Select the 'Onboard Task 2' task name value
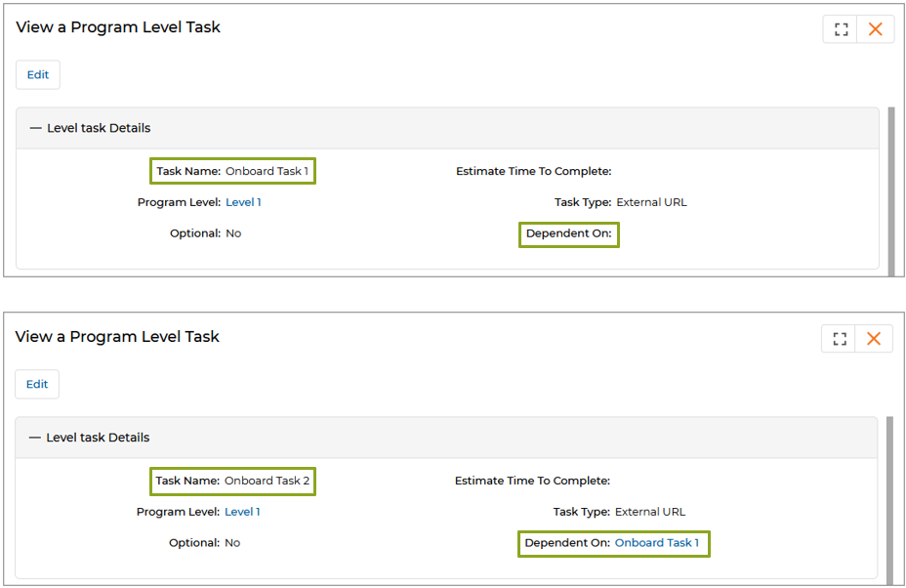Image resolution: width=906 pixels, height=588 pixels. (267, 481)
